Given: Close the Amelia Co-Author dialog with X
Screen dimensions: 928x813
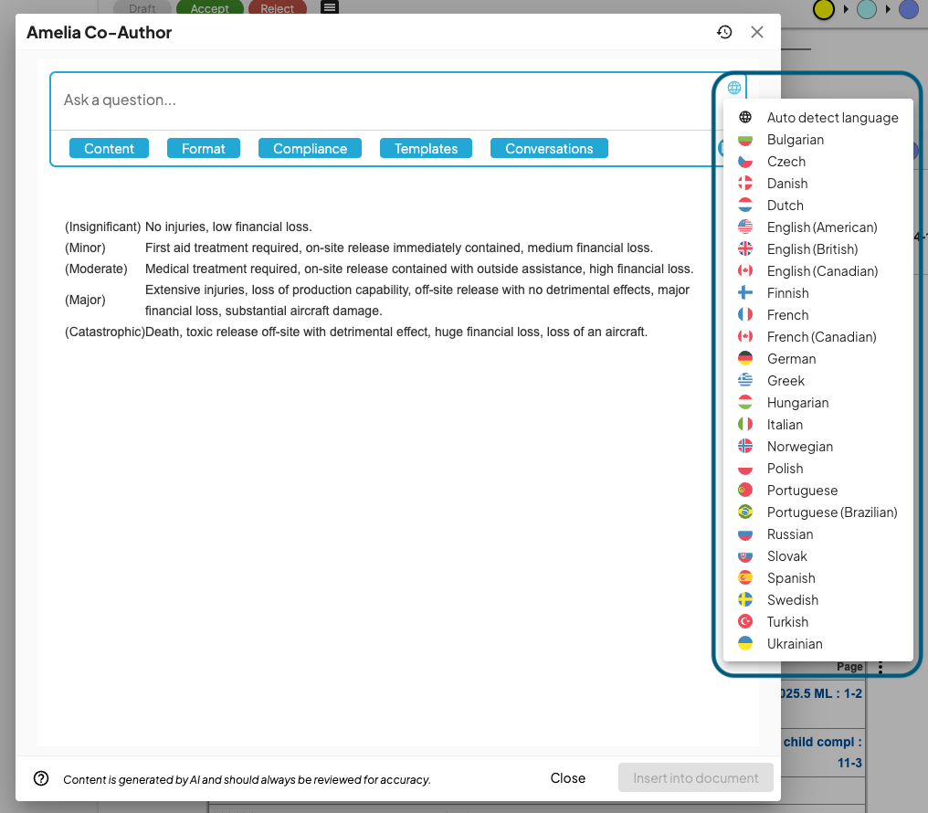Looking at the screenshot, I should tap(757, 32).
